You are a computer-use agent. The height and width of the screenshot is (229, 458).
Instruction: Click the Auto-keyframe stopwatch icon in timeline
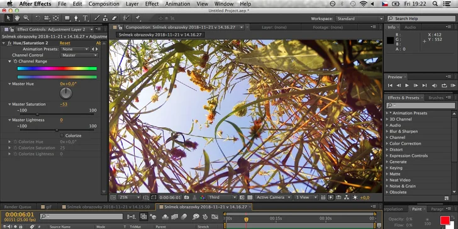pos(205,216)
